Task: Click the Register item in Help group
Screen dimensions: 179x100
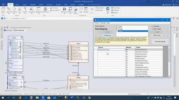Action: point(114,13)
